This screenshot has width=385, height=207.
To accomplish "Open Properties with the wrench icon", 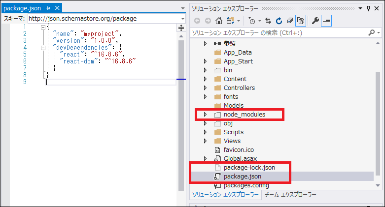I will click(315, 21).
